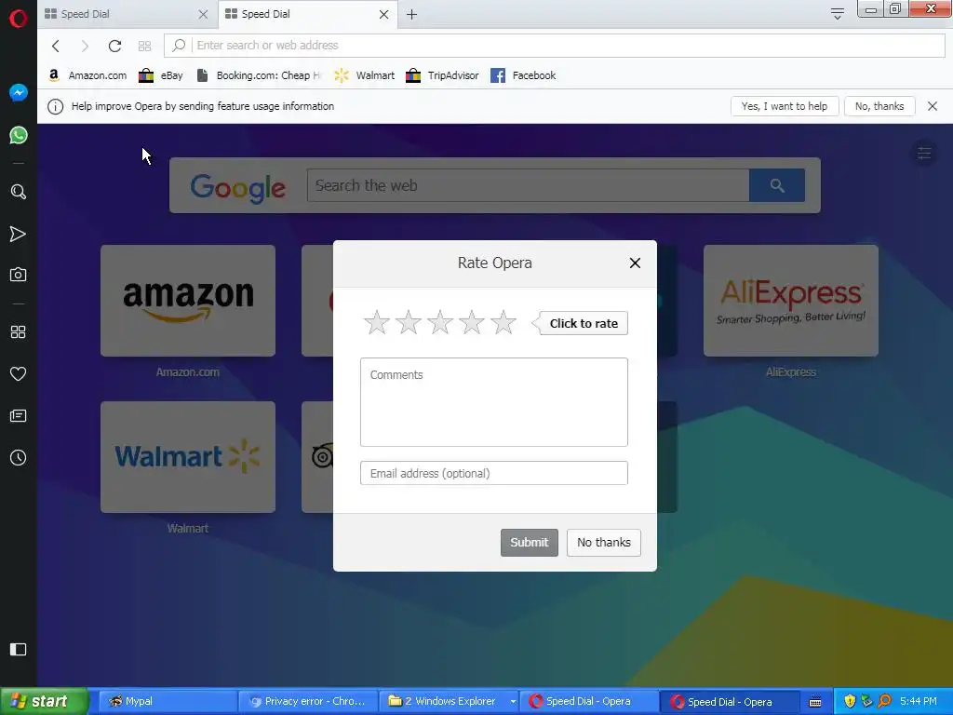Open WhatsApp in the sidebar

[x=19, y=135]
